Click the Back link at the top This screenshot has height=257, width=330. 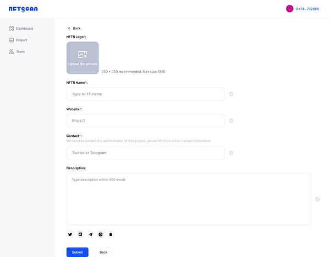(x=74, y=28)
